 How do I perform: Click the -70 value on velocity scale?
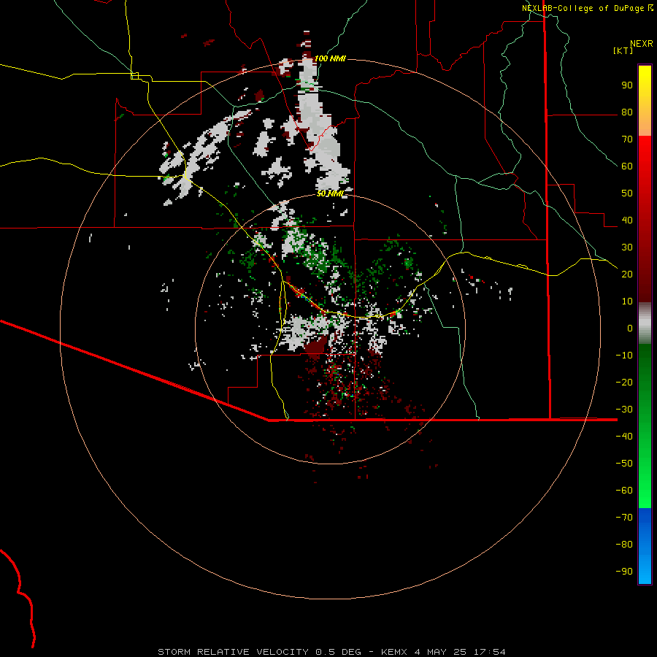pos(624,517)
